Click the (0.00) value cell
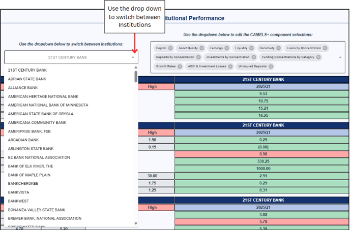350x230 pixels. [x=261, y=147]
